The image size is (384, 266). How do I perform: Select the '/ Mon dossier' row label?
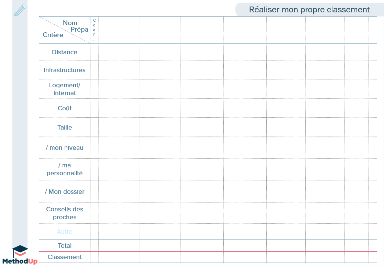pos(64,192)
